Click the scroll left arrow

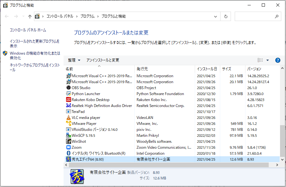pos(66,165)
